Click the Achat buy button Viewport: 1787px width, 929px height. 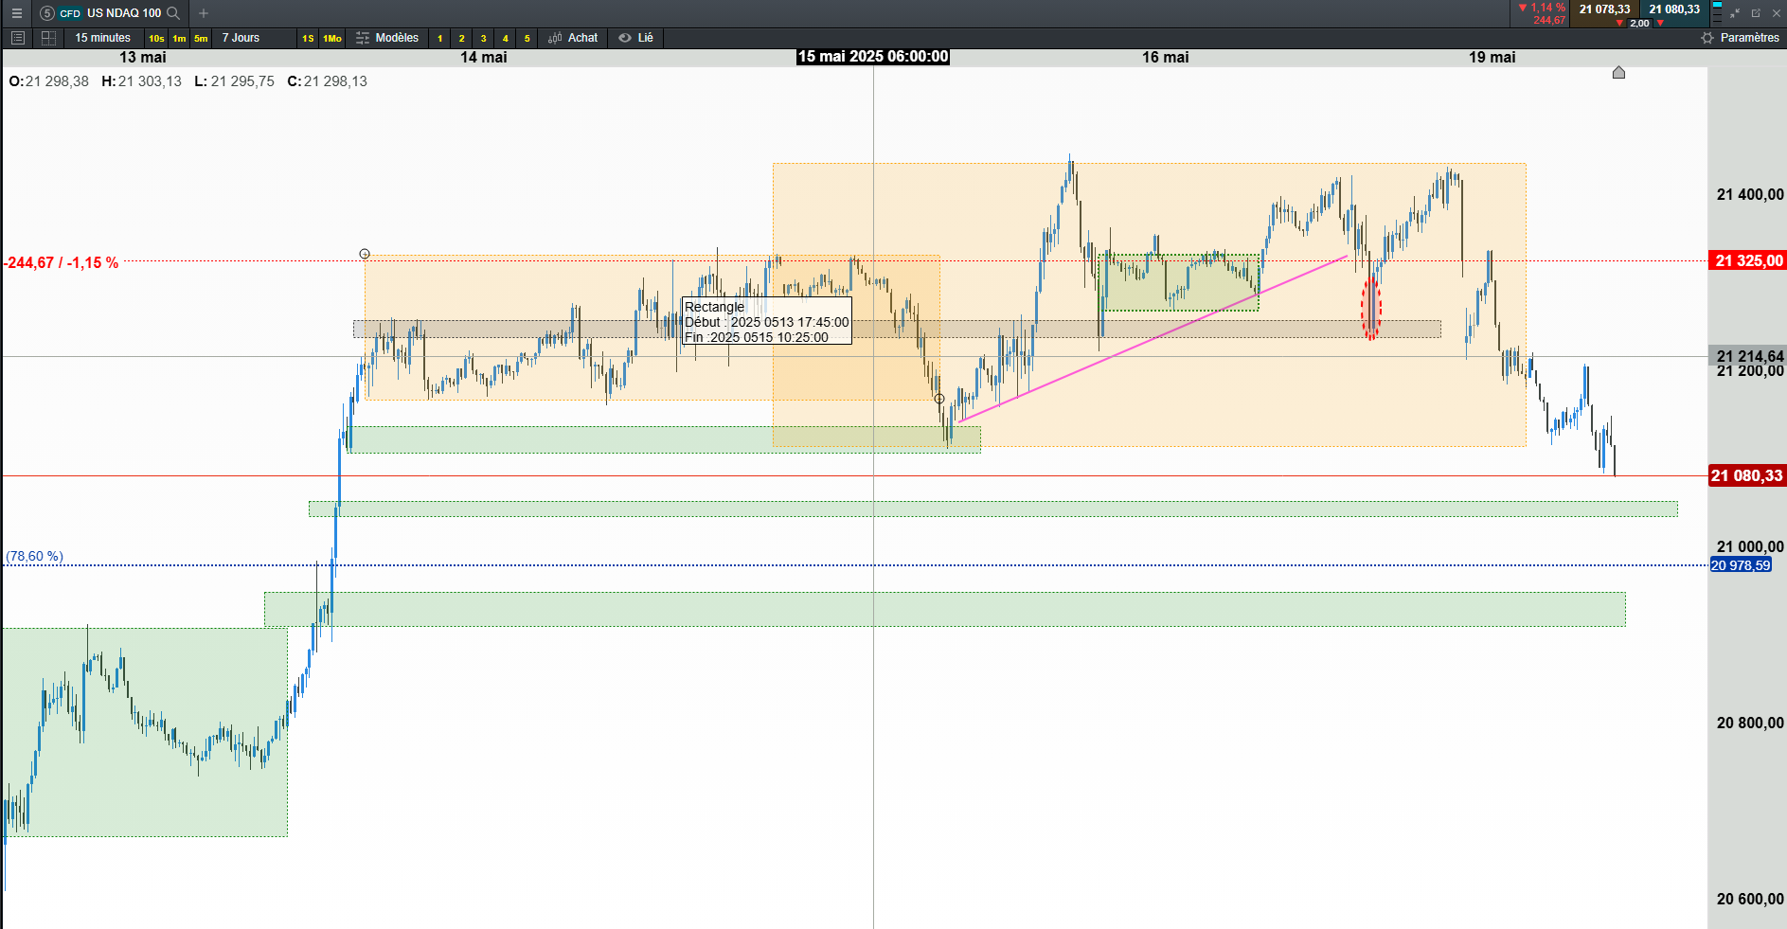click(574, 38)
